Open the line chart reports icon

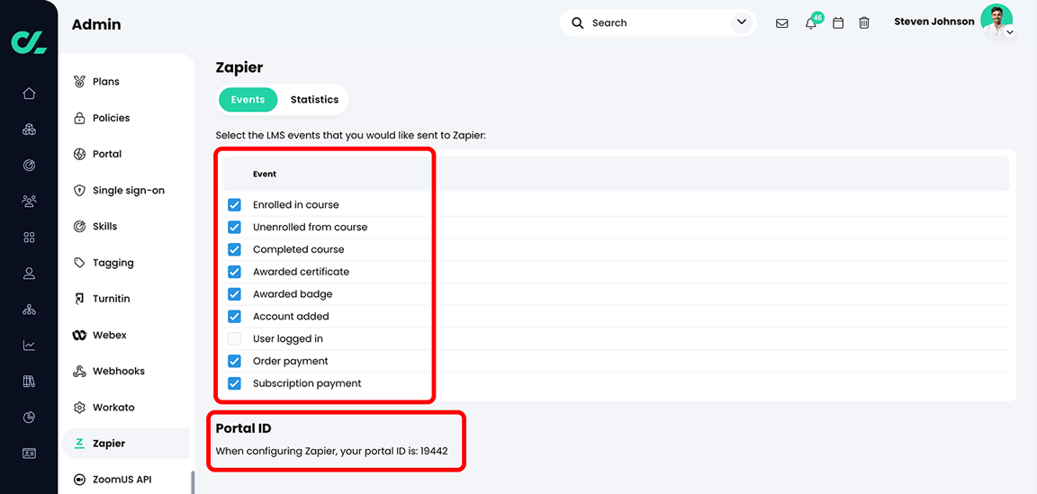29,346
